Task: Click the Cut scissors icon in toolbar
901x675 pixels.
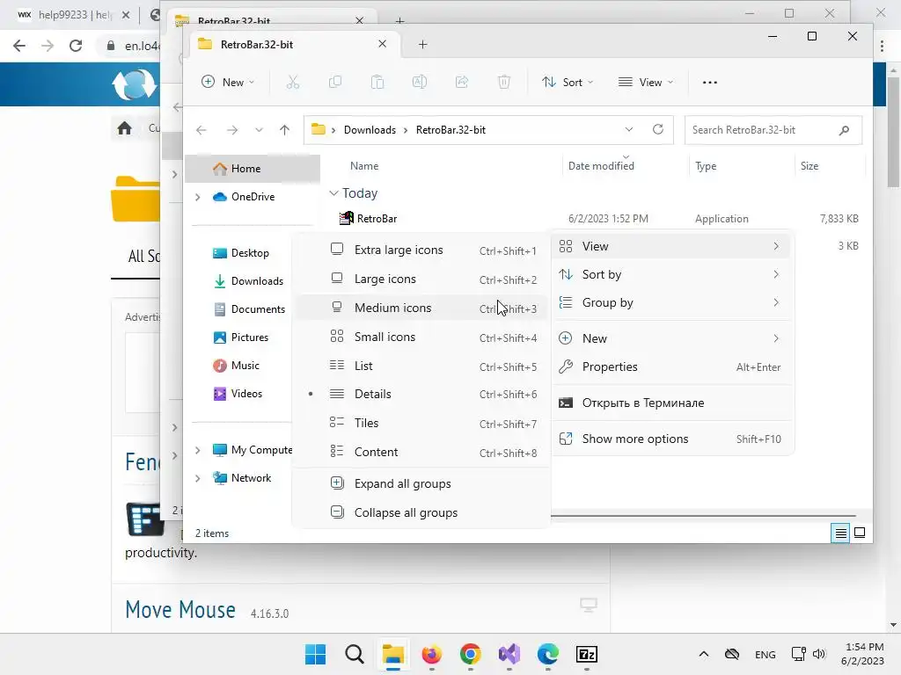Action: 293,82
